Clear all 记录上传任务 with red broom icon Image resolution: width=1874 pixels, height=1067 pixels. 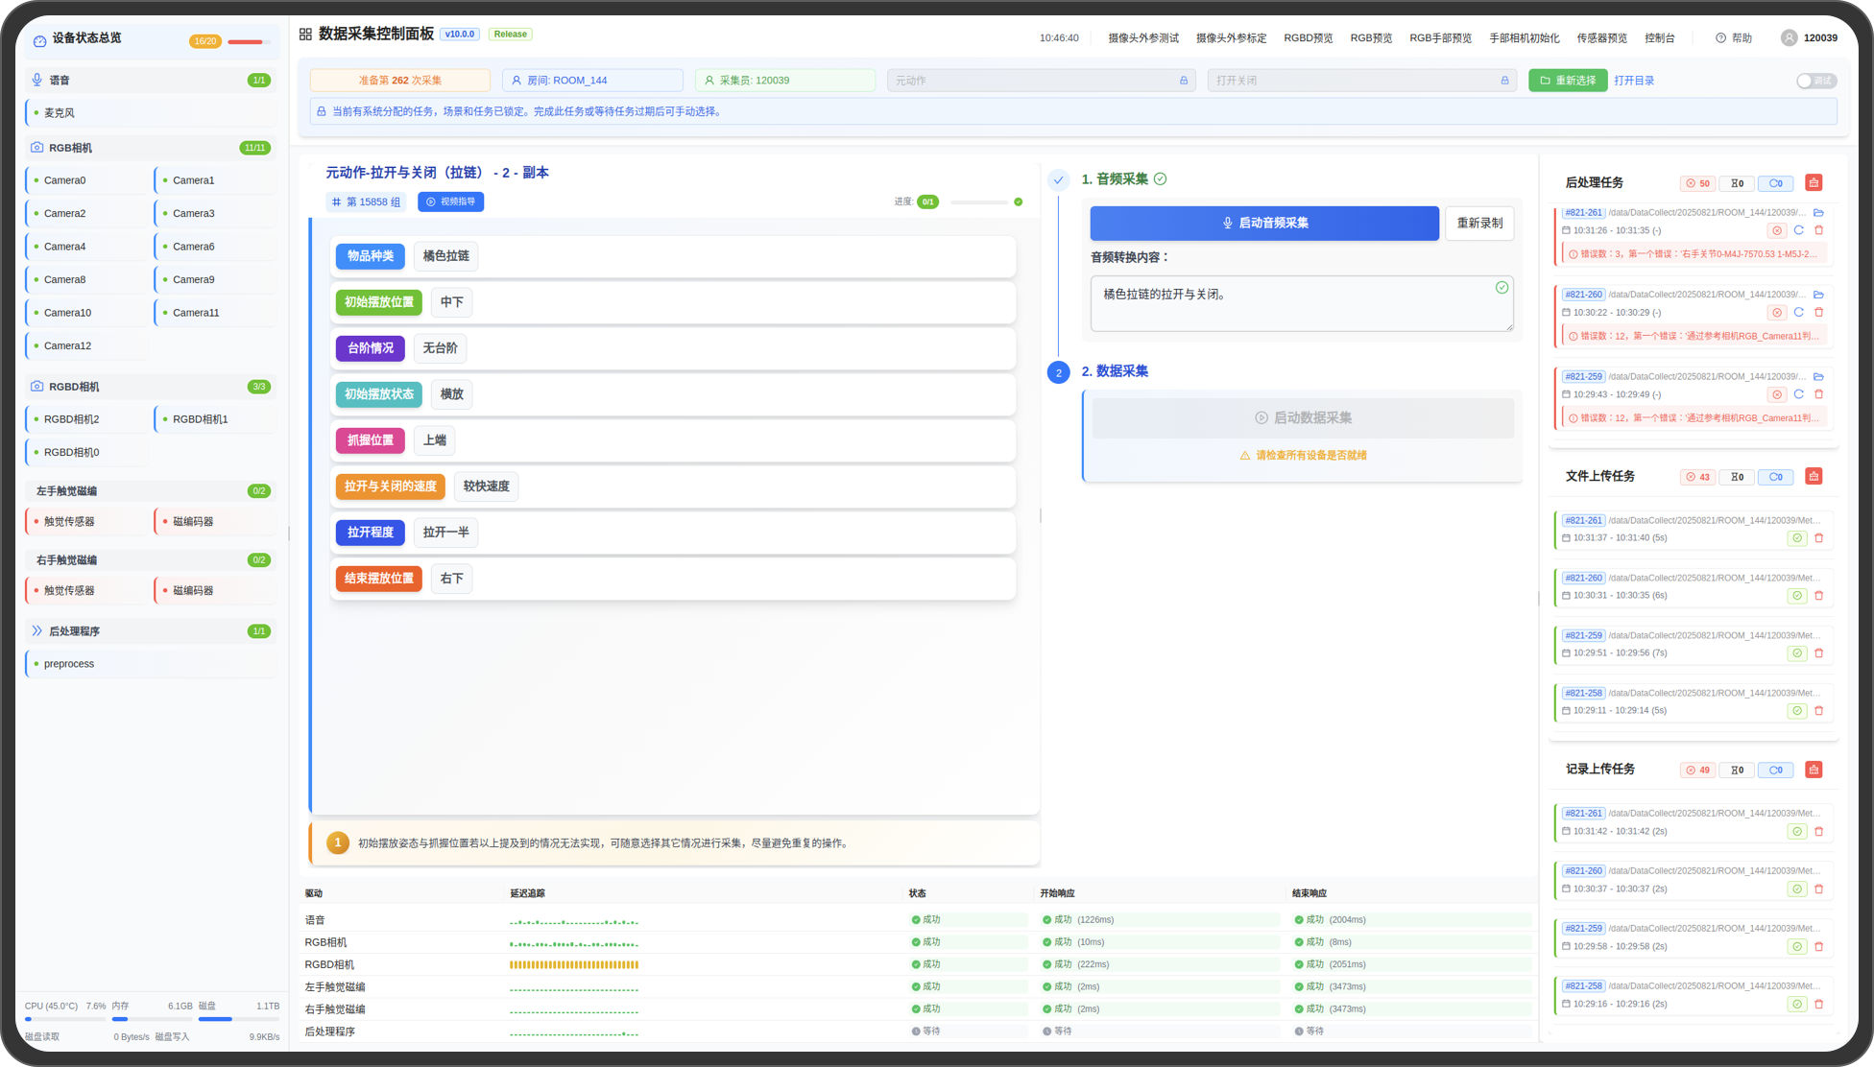(1814, 770)
